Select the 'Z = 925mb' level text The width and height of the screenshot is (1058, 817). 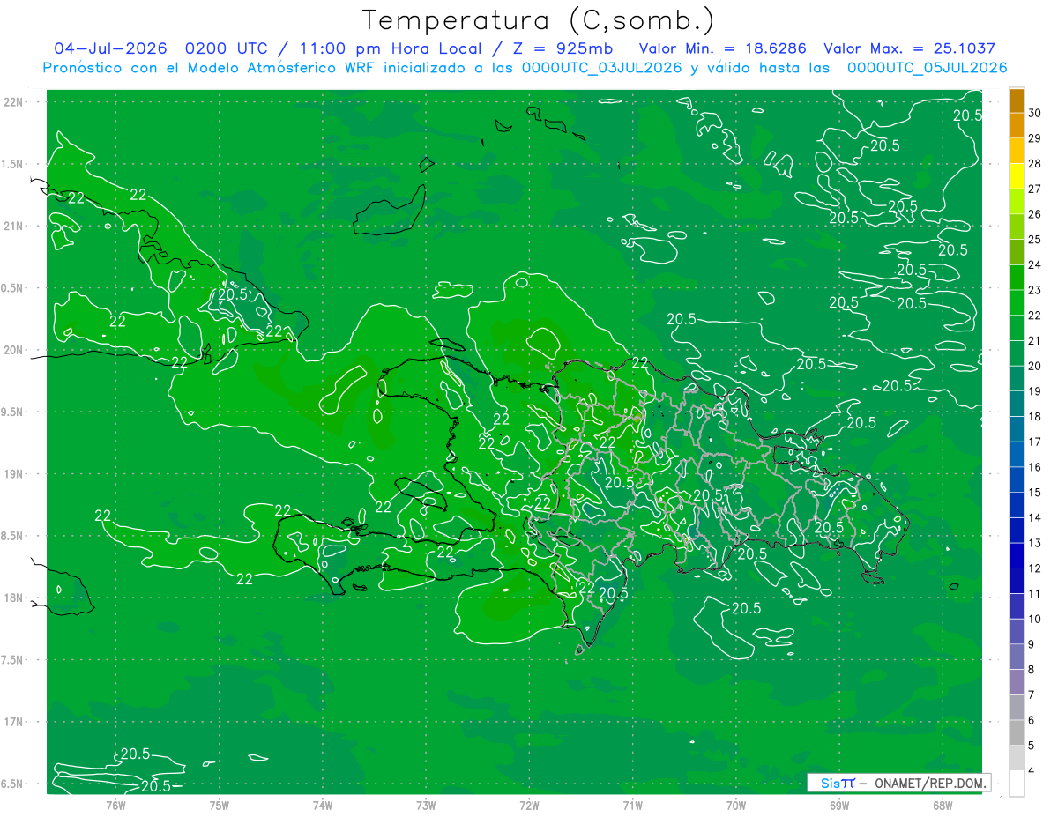[564, 48]
